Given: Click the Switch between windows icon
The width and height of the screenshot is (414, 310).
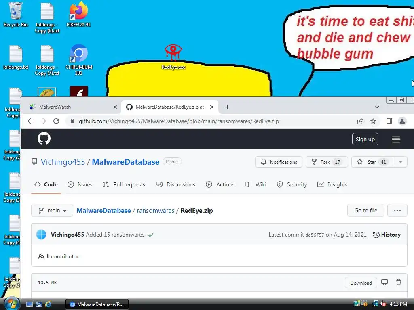Looking at the screenshot, I should [39, 304].
